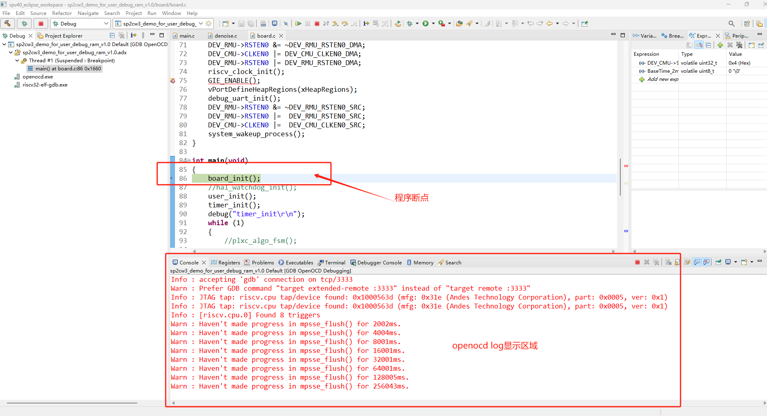The image size is (767, 416).
Task: Toggle show console when standard out changes
Action: click(x=697, y=262)
